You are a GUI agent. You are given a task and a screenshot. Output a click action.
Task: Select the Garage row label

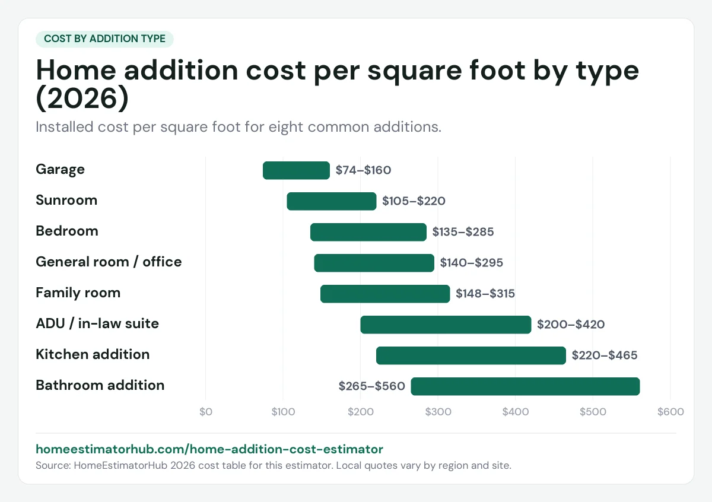coord(60,170)
